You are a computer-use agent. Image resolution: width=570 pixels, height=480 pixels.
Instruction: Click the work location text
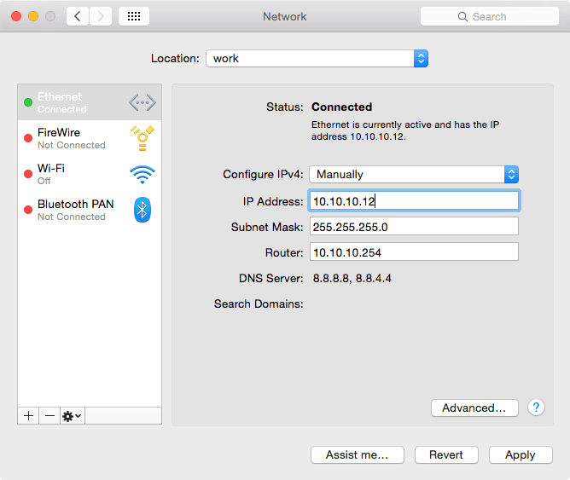point(226,59)
